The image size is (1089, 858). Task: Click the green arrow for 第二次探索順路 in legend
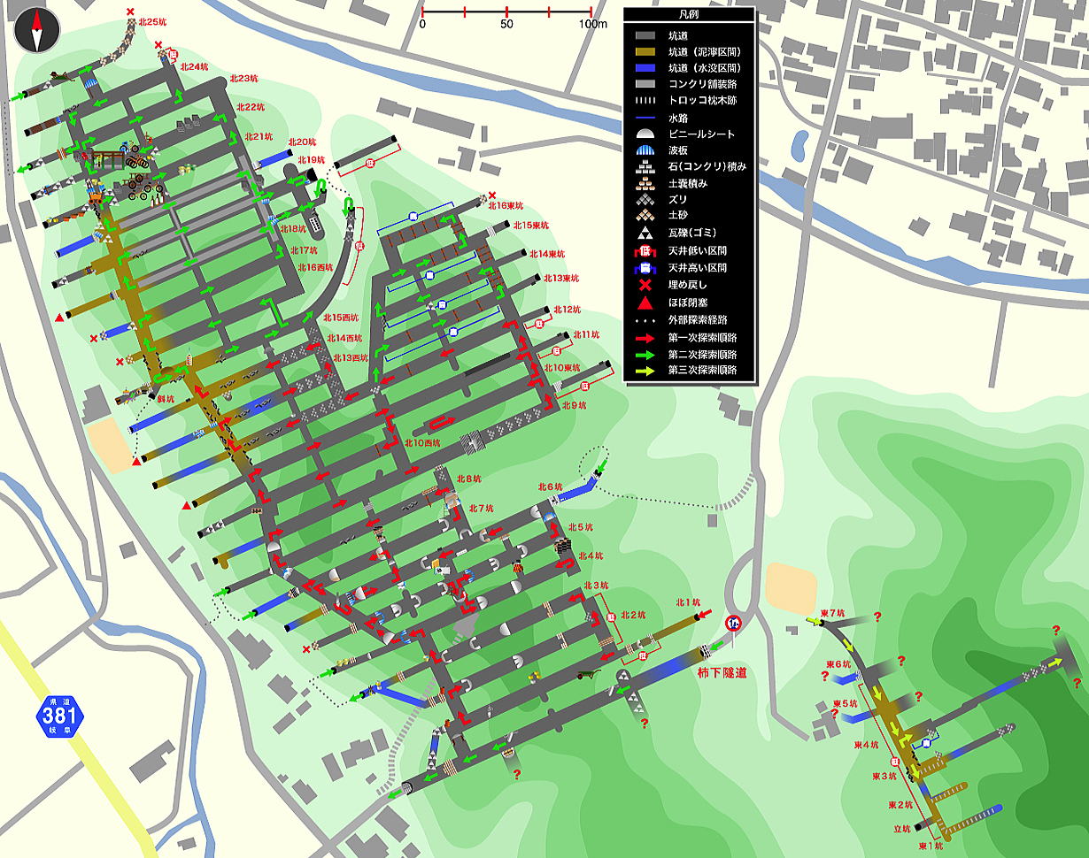(645, 354)
